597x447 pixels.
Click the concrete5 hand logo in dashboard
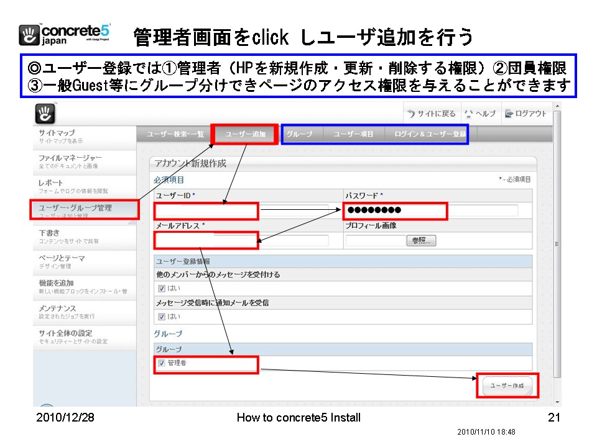[x=45, y=114]
